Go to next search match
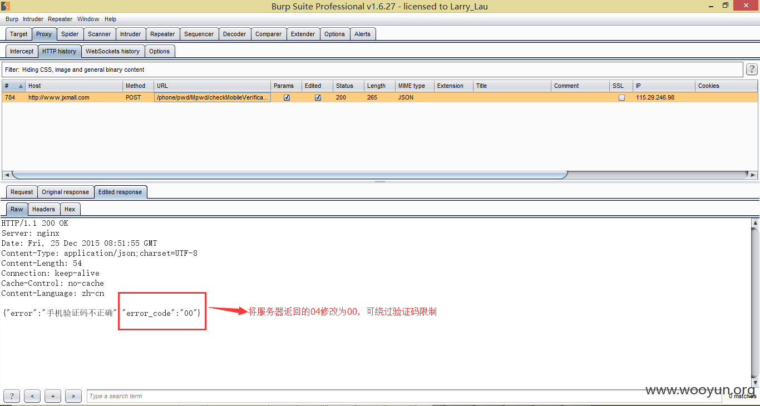Viewport: 760px width, 406px height. click(x=73, y=396)
